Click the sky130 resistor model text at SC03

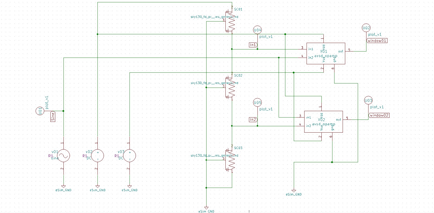[214, 156]
